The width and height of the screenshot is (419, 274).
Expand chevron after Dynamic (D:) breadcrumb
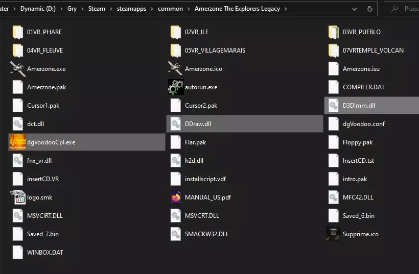point(61,9)
